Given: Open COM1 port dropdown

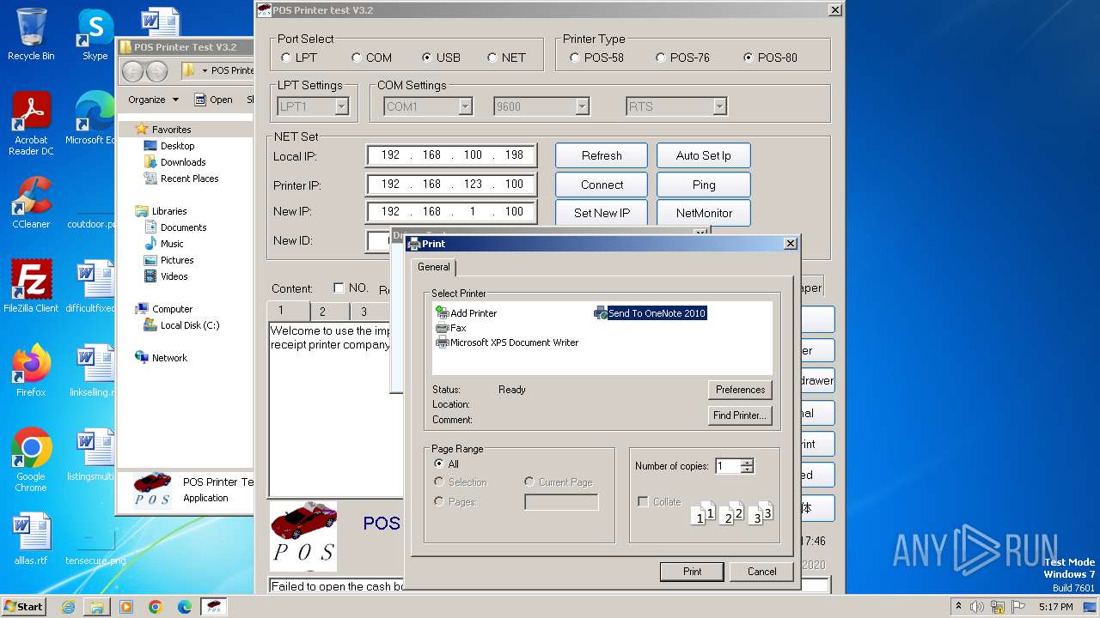Looking at the screenshot, I should click(x=465, y=106).
